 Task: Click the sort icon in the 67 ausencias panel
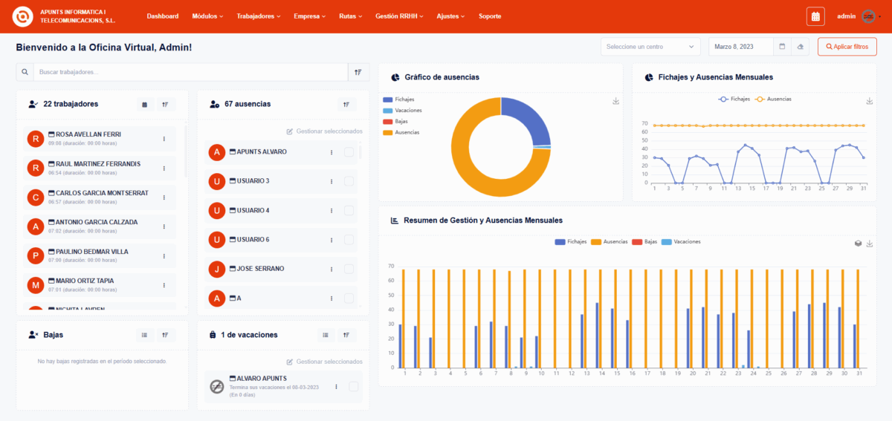tap(346, 105)
